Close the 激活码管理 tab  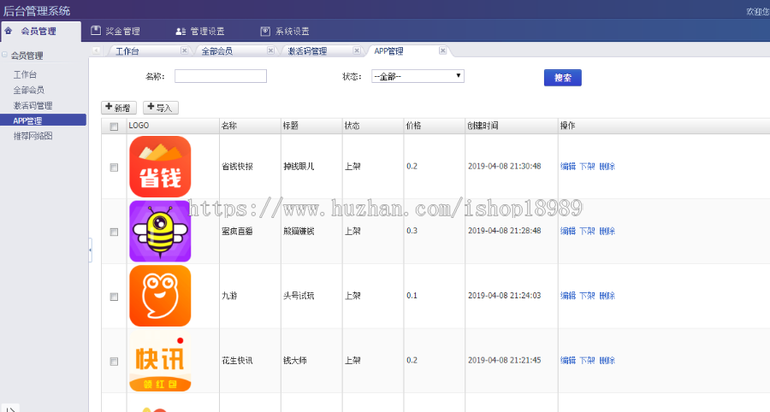coord(356,51)
